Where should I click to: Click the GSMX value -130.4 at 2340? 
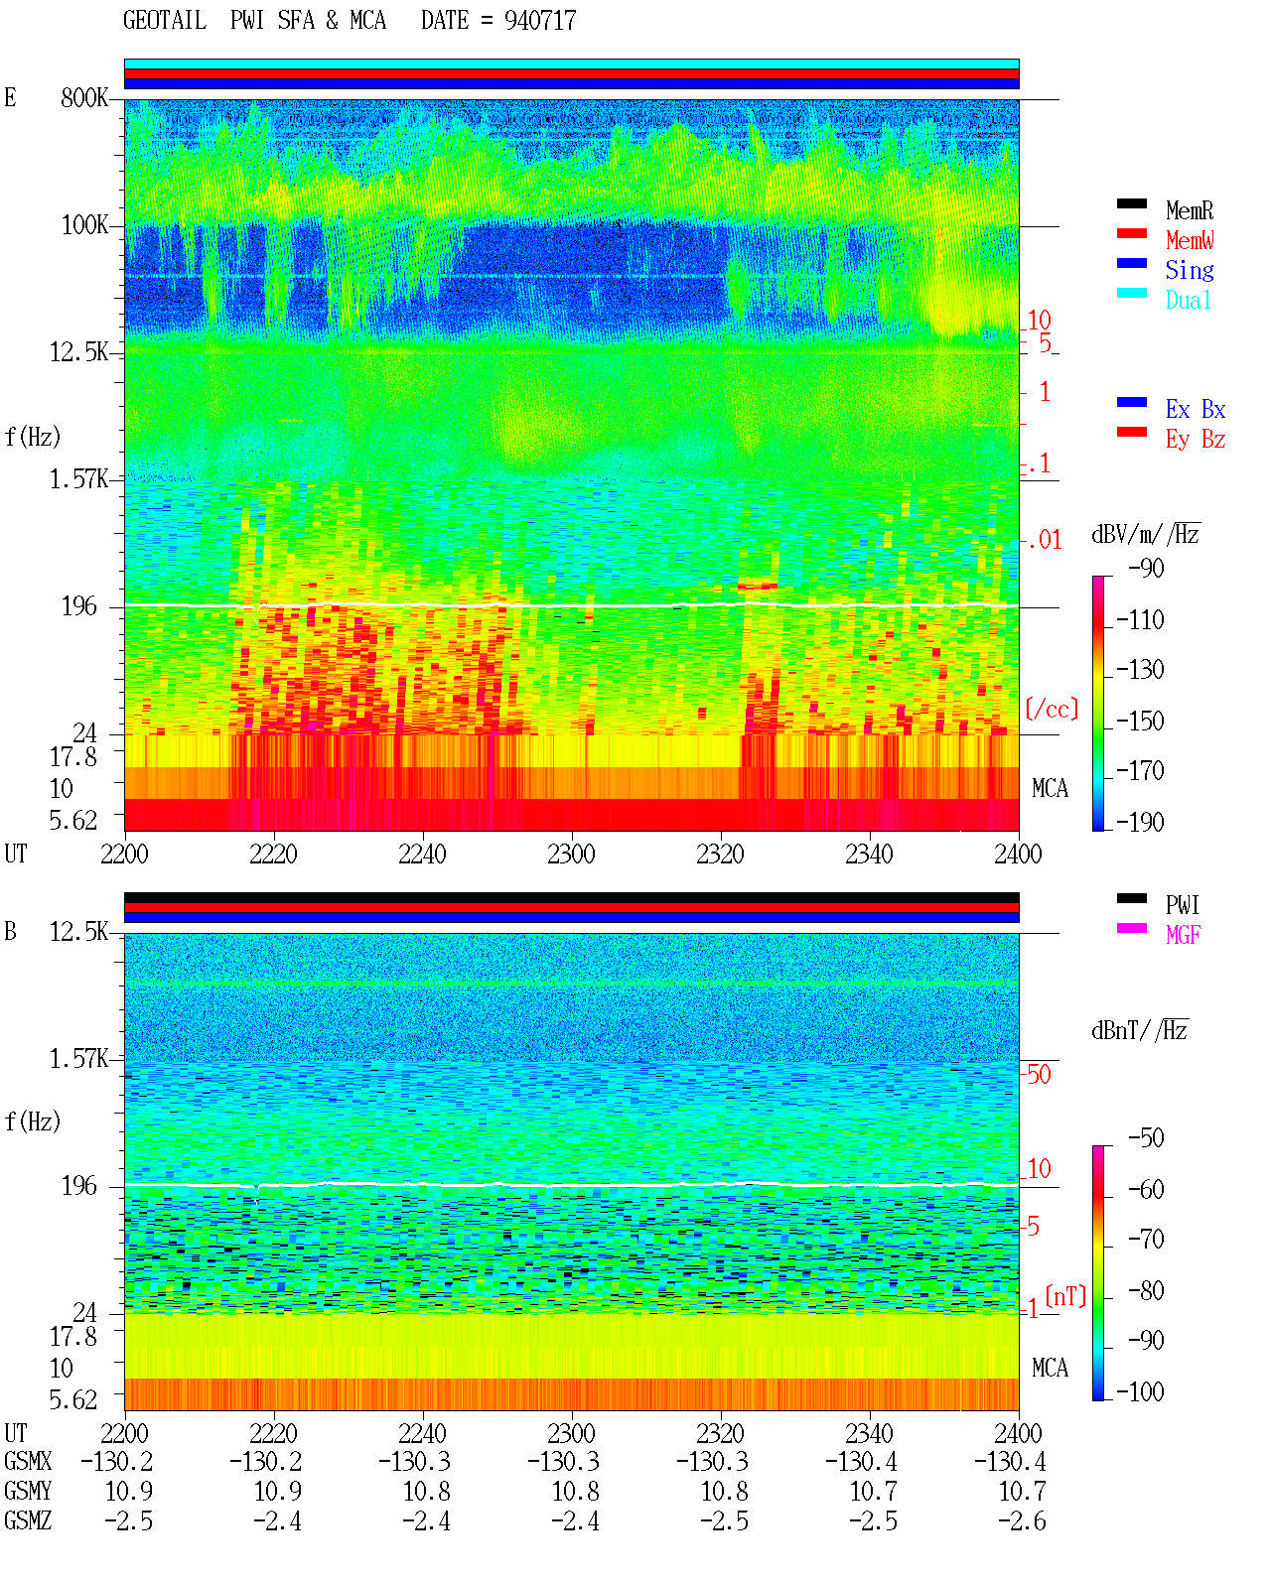(x=861, y=1462)
